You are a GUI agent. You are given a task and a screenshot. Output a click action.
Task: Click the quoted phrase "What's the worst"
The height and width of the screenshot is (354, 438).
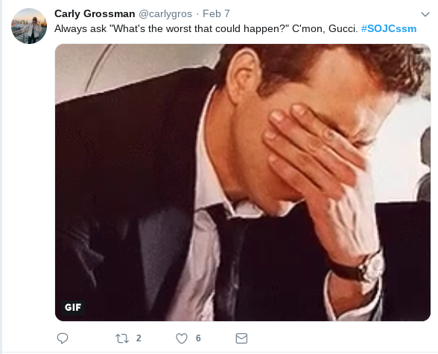[151, 28]
